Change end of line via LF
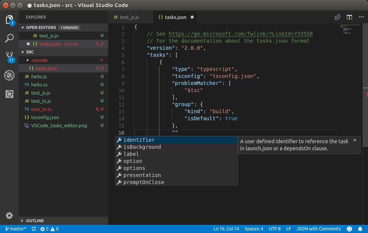 [288, 229]
